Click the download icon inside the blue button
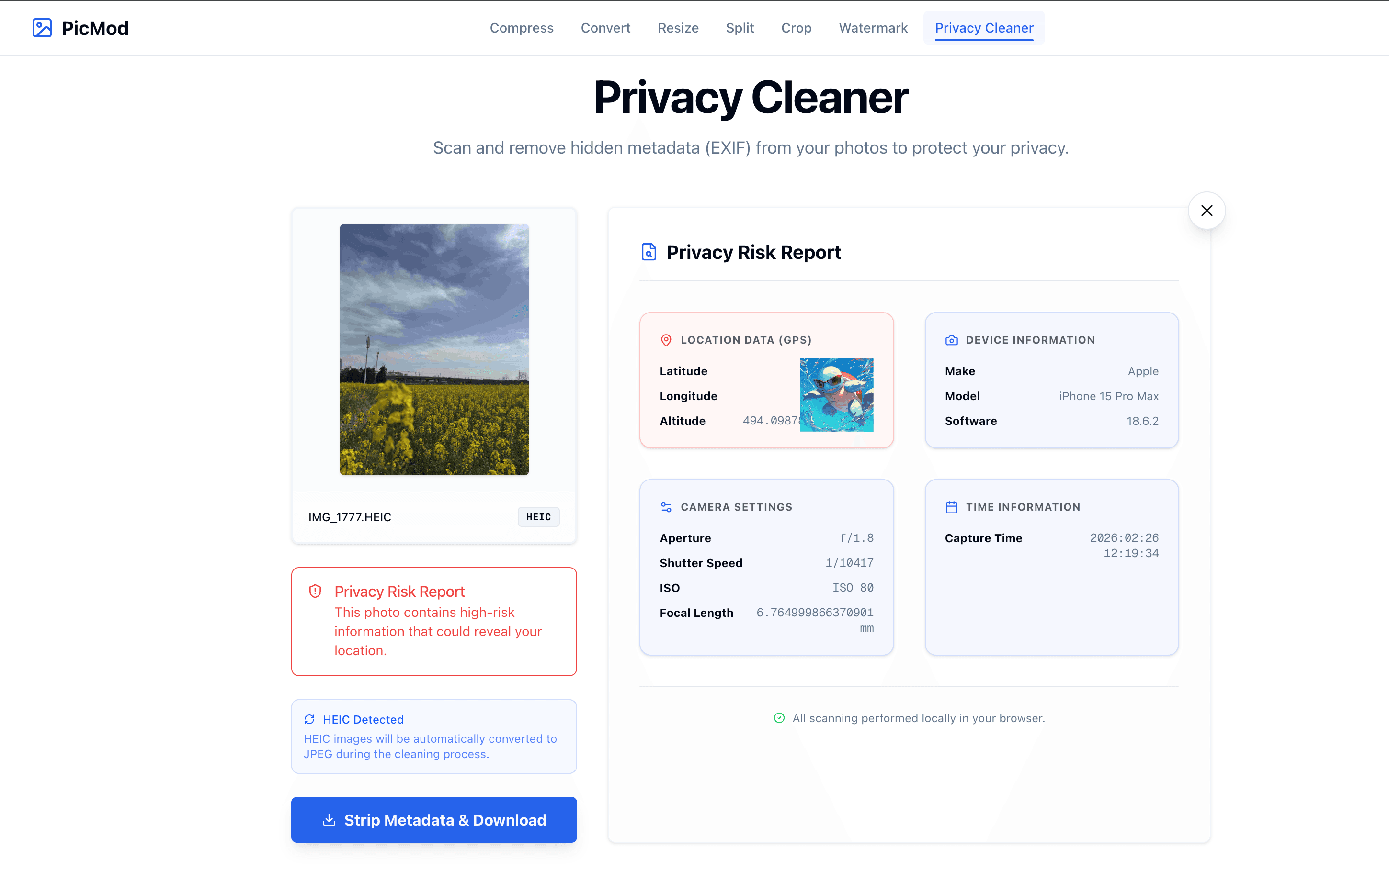The image size is (1389, 893). click(329, 819)
